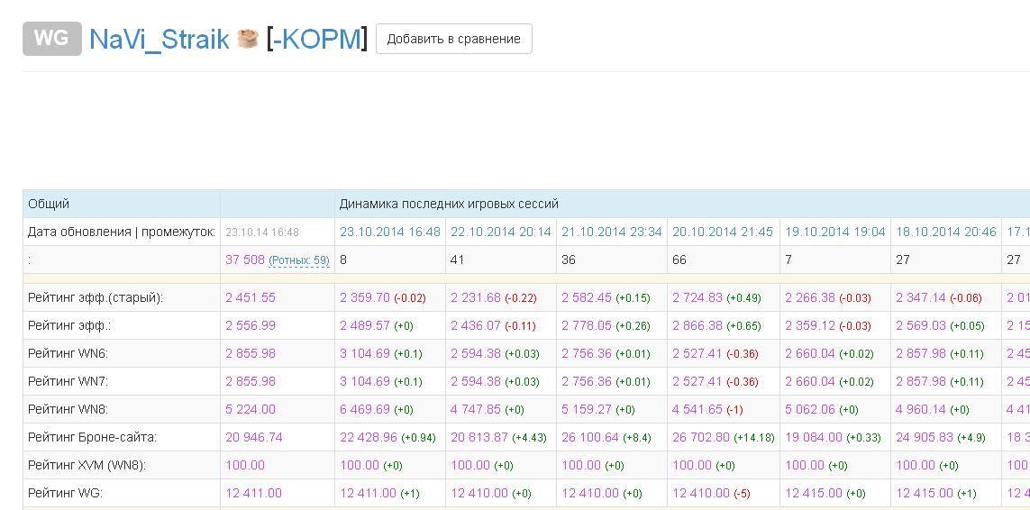The image size is (1030, 510).
Task: Click overall old efficiency value 2 451.55
Action: [x=251, y=297]
